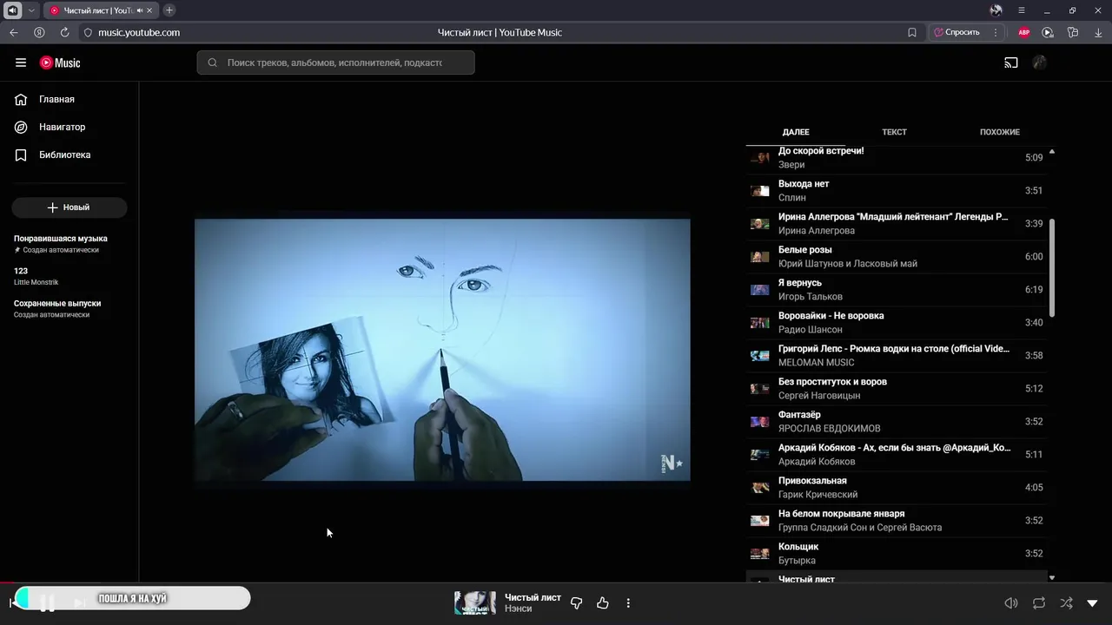Like the current song with thumbs up

click(x=603, y=602)
